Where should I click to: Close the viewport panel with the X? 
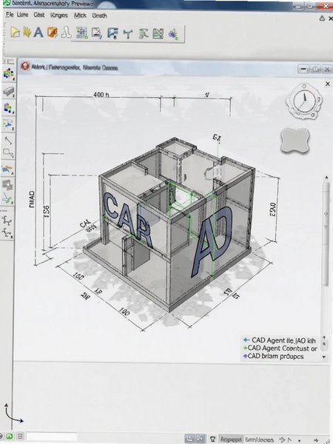pos(328,84)
